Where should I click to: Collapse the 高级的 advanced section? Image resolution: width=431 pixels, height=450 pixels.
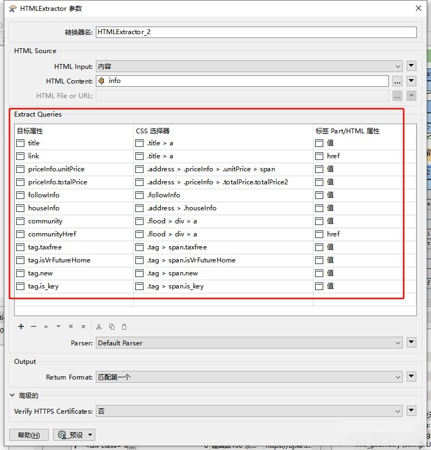12,395
